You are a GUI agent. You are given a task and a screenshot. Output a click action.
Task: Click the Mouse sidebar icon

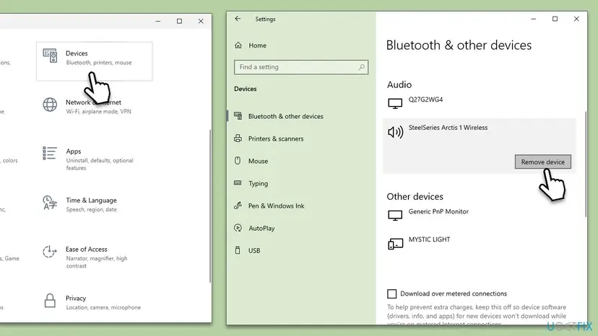(238, 161)
